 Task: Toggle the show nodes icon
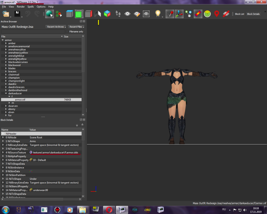pyautogui.click(x=189, y=14)
